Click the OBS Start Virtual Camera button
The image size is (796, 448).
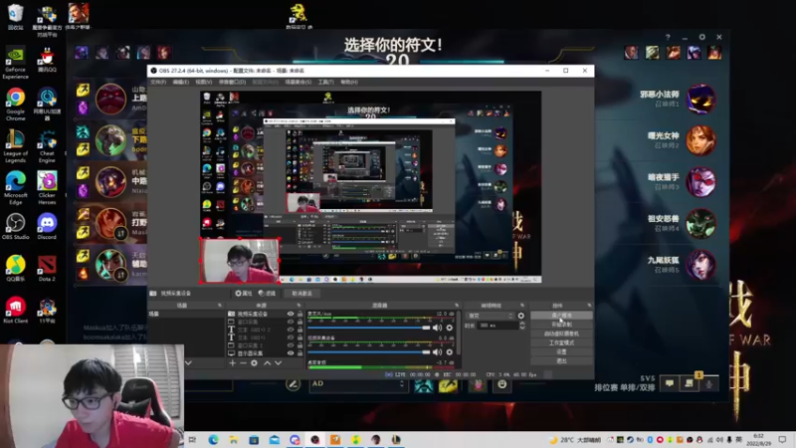tap(561, 334)
